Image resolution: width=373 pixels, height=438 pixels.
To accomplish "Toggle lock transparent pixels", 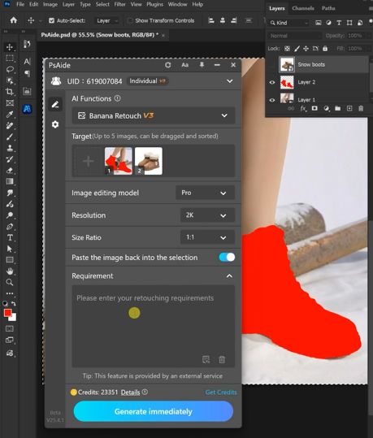I will (x=287, y=49).
